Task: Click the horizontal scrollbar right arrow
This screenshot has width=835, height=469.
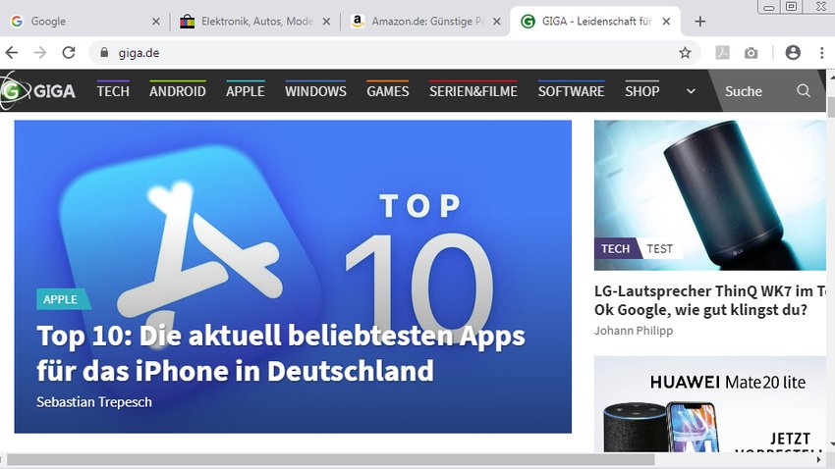Action: pyautogui.click(x=819, y=459)
